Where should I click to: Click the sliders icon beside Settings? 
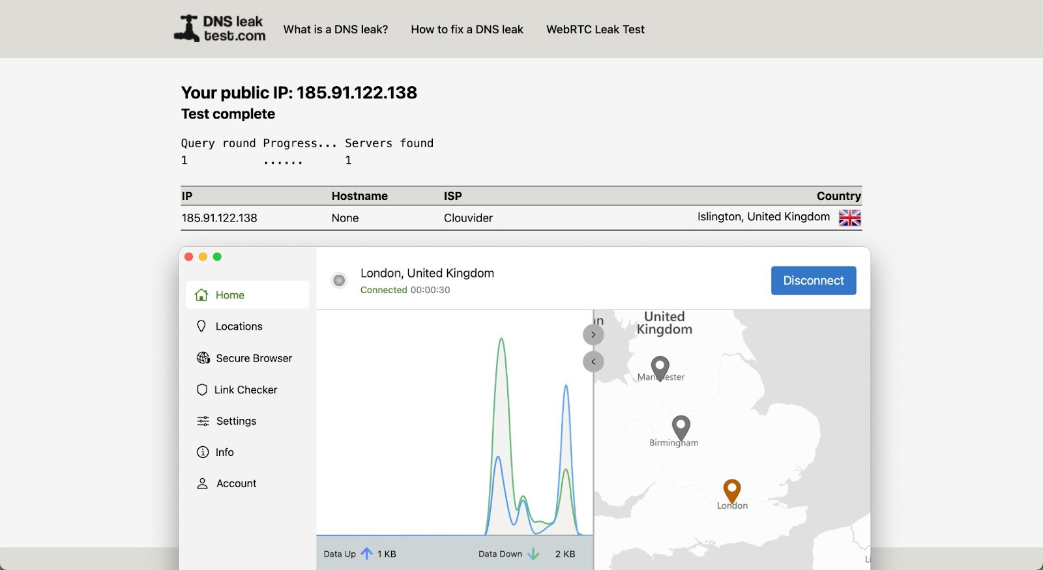point(203,421)
